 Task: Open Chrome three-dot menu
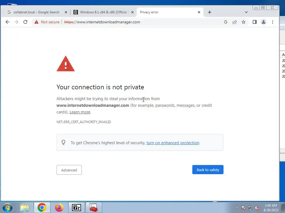272,22
